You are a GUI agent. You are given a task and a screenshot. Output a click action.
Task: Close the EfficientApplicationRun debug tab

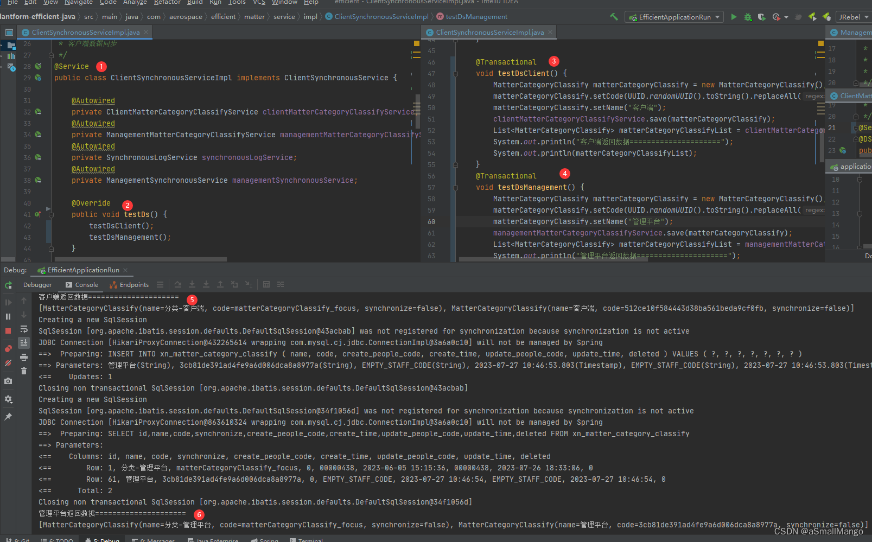pyautogui.click(x=125, y=270)
